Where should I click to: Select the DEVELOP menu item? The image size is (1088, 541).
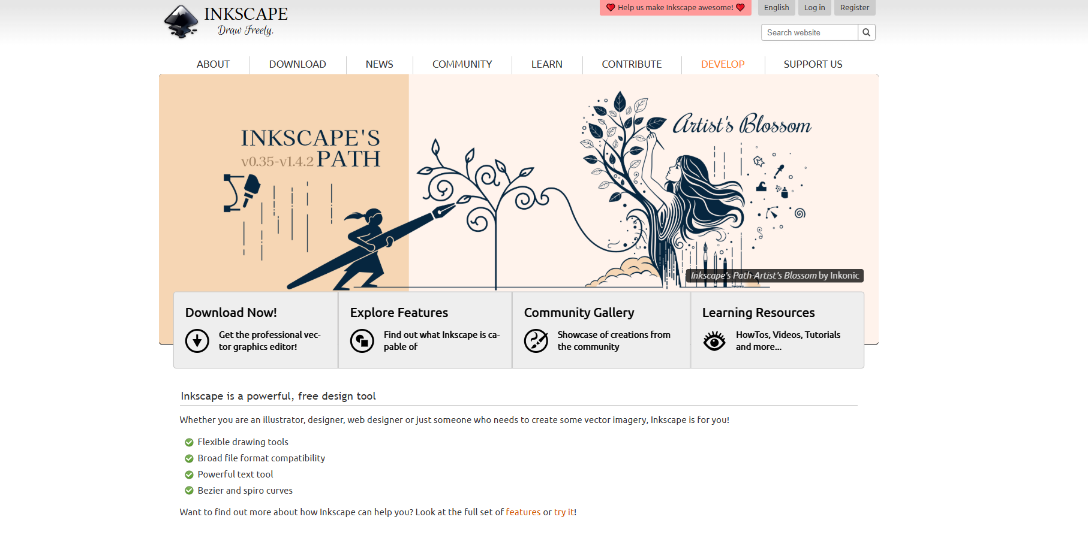(x=723, y=64)
